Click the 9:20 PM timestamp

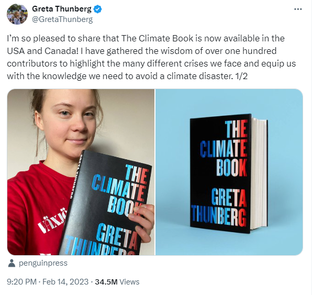pyautogui.click(x=21, y=282)
